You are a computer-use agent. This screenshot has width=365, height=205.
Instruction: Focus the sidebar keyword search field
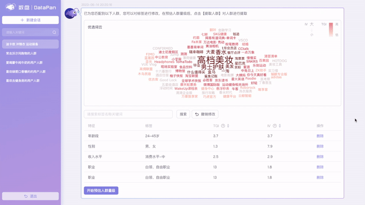pyautogui.click(x=30, y=32)
